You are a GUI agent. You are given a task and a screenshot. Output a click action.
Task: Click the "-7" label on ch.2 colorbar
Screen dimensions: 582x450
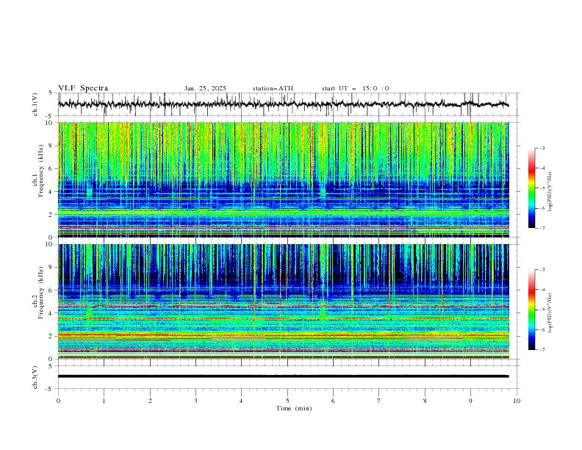click(542, 350)
